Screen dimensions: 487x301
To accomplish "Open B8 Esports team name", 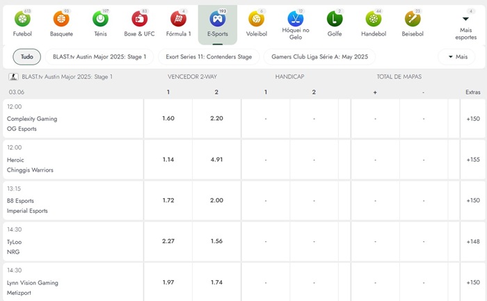I will [x=20, y=201].
